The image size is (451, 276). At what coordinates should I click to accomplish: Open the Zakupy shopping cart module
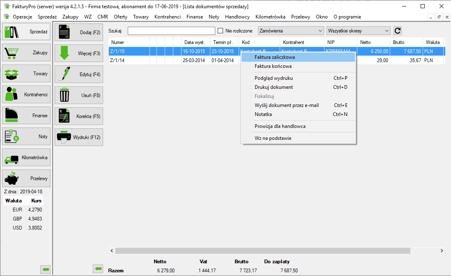(27, 53)
